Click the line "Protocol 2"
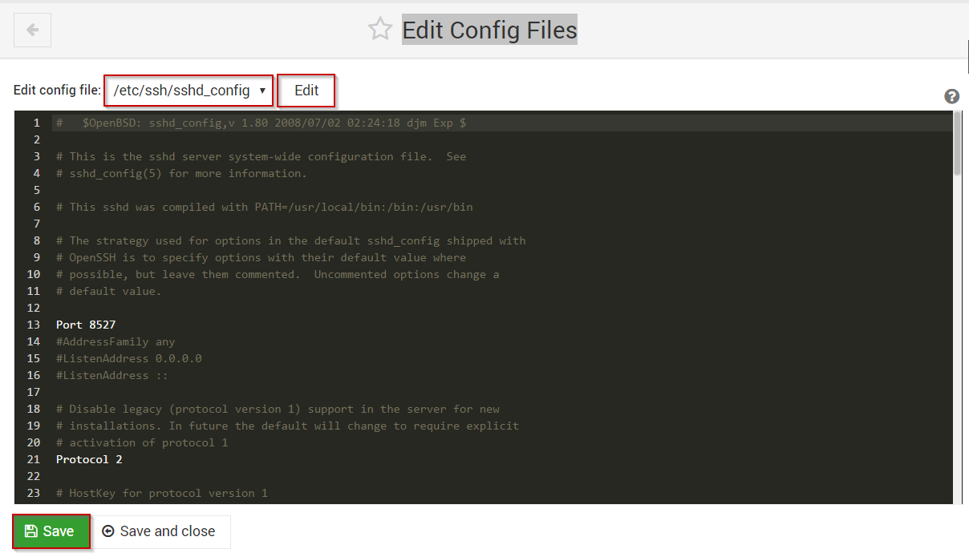 [89, 459]
